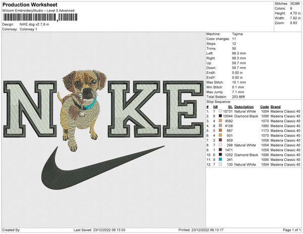
Task: Click the embroidered dog in the design preview
Action: pos(82,110)
